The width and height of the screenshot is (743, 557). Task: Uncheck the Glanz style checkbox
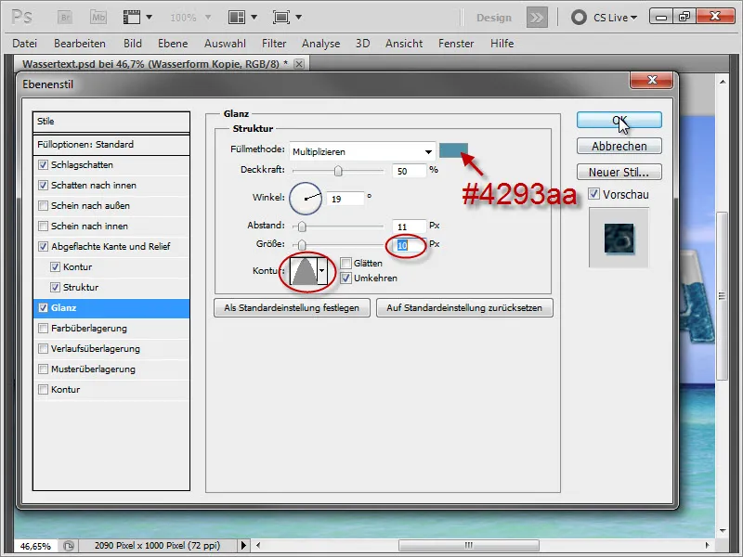point(43,308)
